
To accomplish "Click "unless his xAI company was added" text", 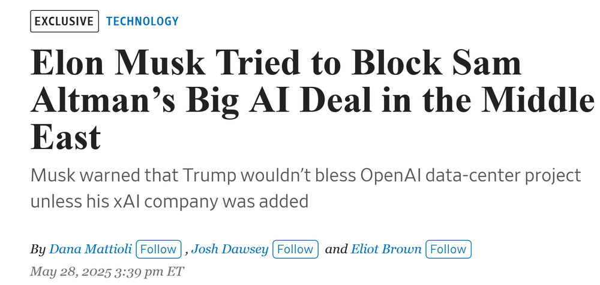I will [169, 201].
